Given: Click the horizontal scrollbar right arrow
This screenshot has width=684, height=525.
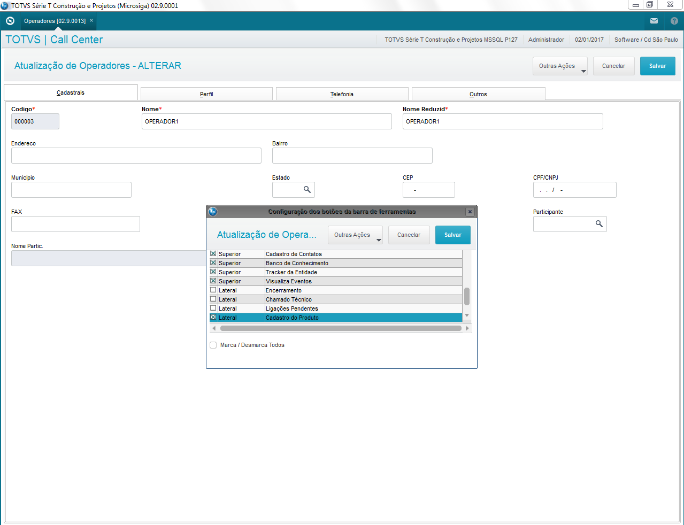Looking at the screenshot, I should (x=467, y=328).
